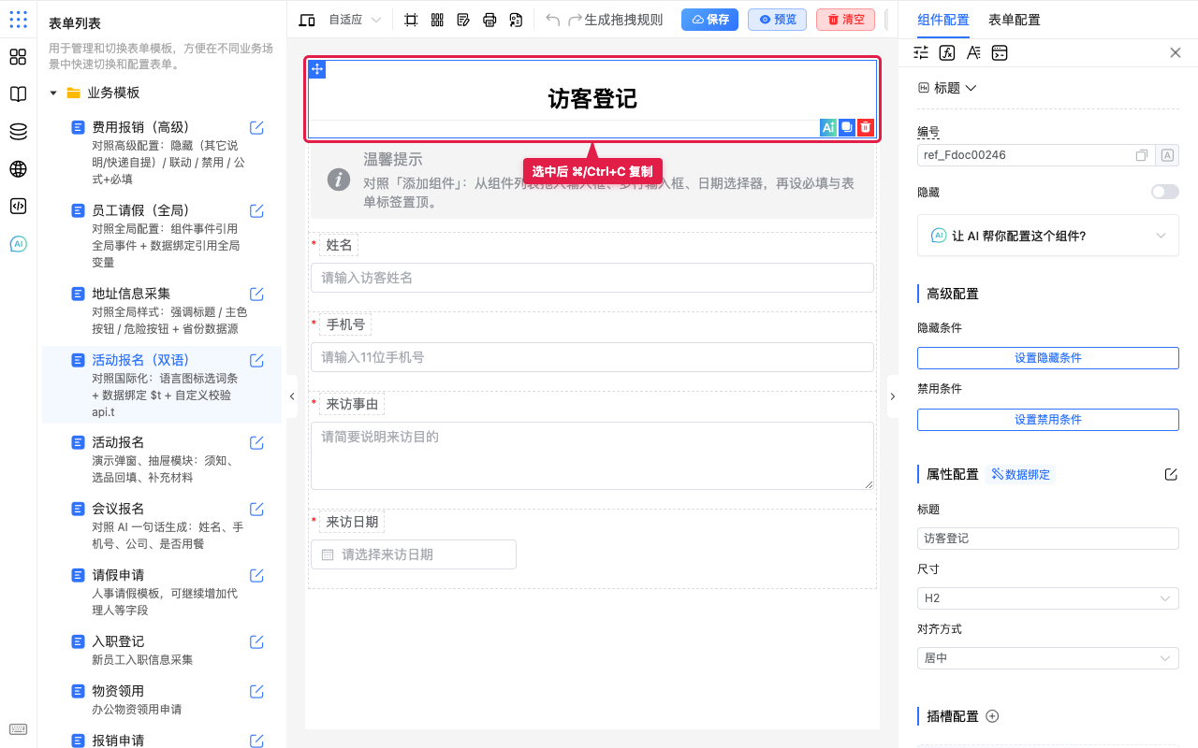Open the 尺寸 H2 dropdown

point(1048,598)
